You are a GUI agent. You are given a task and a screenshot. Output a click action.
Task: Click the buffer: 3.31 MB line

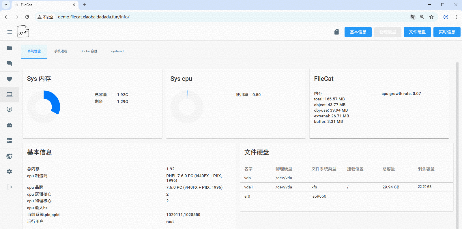(328, 121)
